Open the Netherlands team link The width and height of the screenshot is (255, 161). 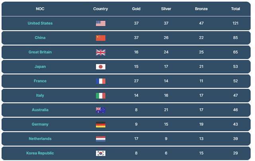[40, 139]
